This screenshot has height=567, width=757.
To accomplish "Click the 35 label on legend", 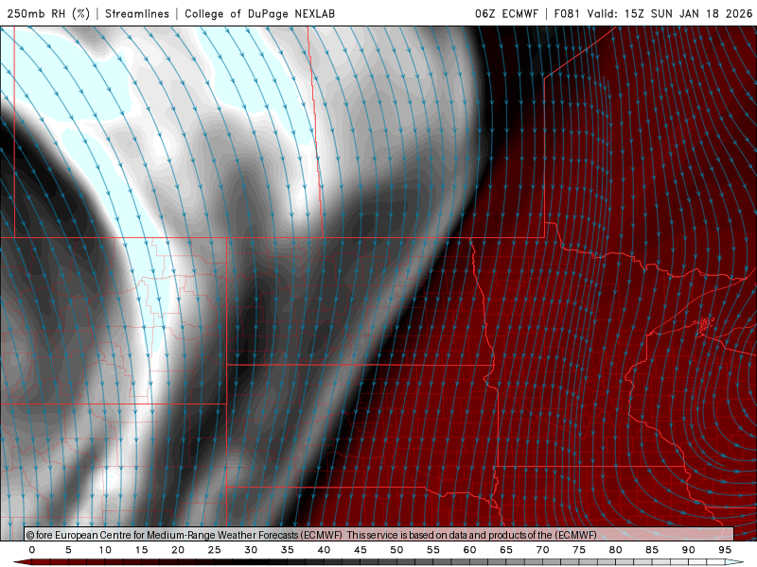I will 288,550.
